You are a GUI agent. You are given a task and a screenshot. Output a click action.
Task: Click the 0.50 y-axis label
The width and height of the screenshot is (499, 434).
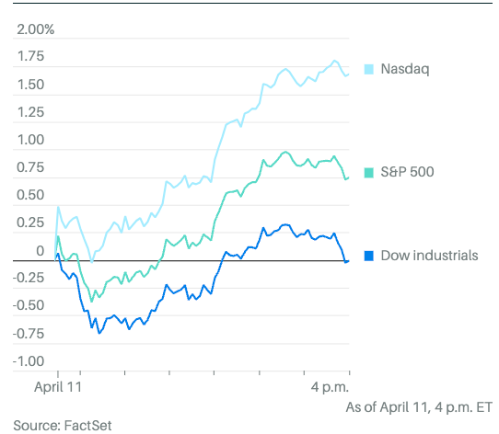click(30, 195)
